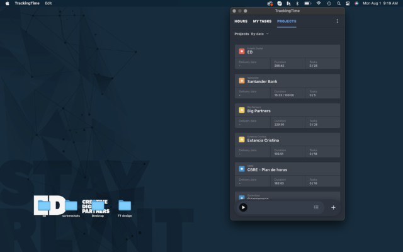Click Estancia Cristina Duration cell
The height and width of the screenshot is (252, 403).
pos(288,152)
